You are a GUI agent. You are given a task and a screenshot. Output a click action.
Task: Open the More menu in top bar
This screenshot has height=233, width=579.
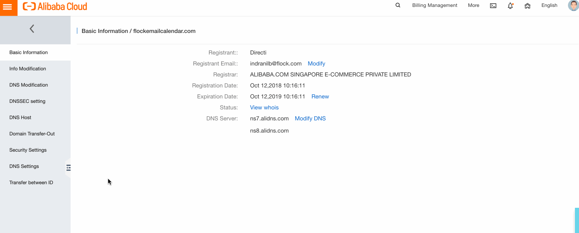pos(473,5)
